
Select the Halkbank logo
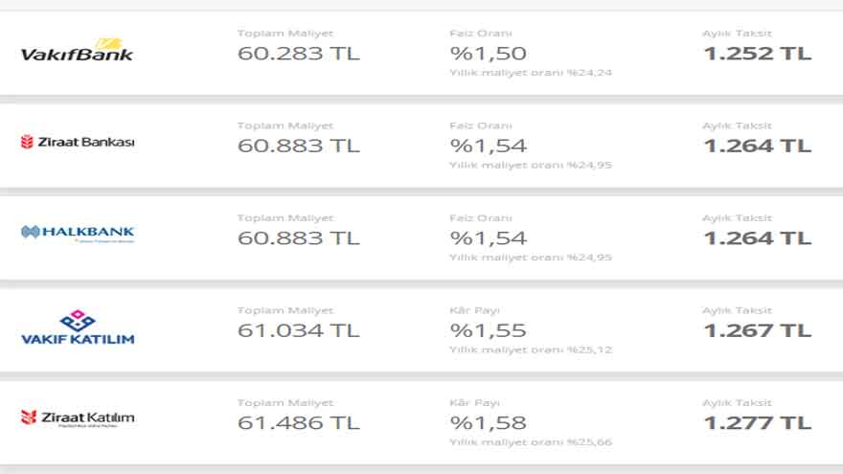[78, 234]
